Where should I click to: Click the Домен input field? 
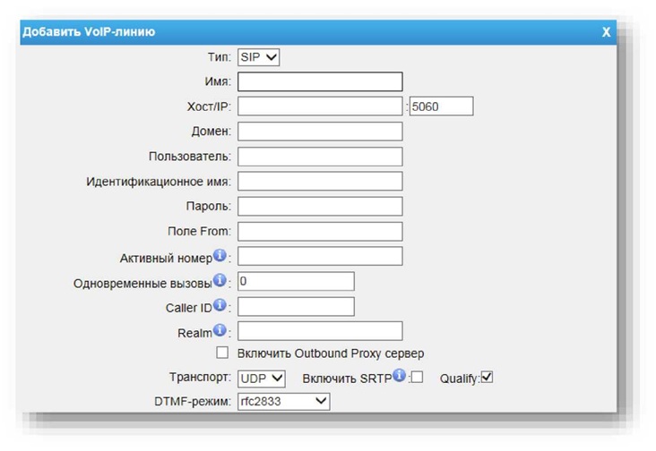click(x=320, y=132)
